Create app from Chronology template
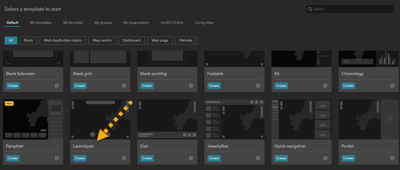The width and height of the screenshot is (400, 170). click(348, 86)
